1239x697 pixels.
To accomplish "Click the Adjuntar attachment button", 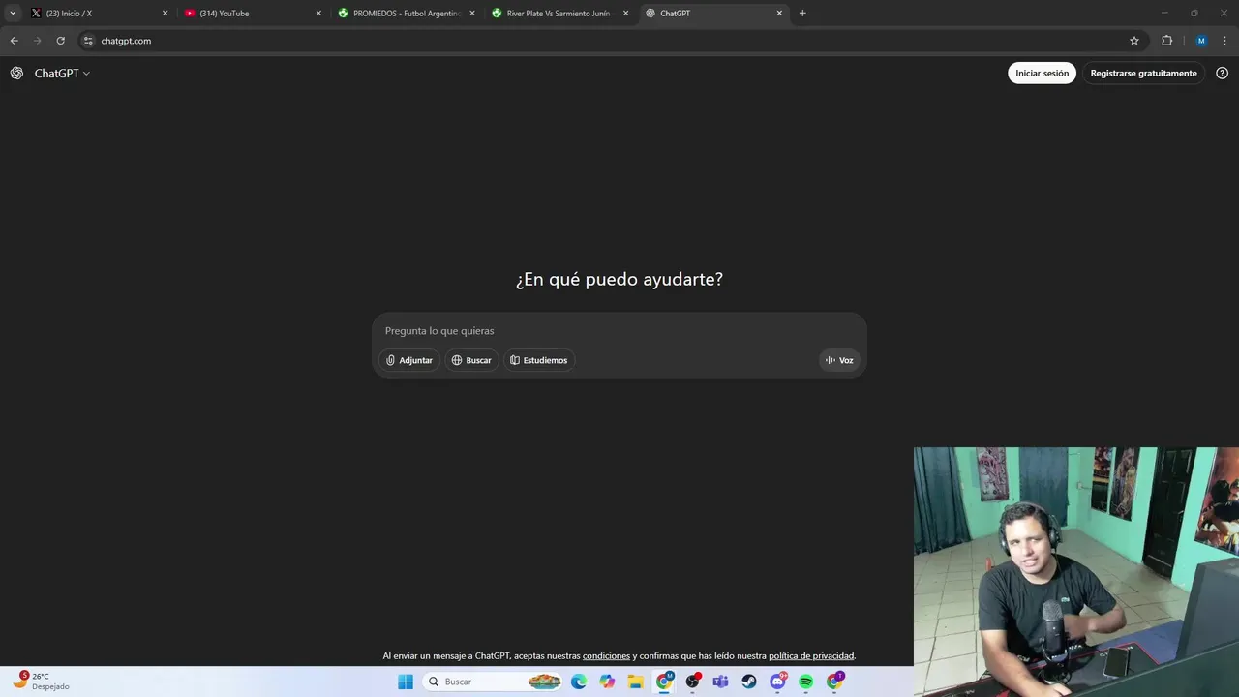I will coord(409,360).
